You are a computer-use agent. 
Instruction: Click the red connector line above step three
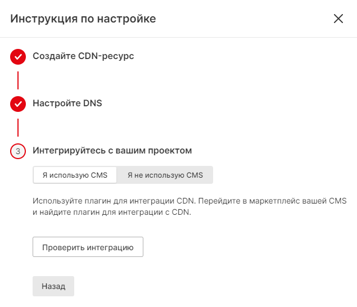(18, 127)
